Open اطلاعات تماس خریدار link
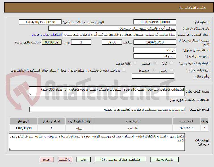Screen dimensions: 214x167 (47, 35)
